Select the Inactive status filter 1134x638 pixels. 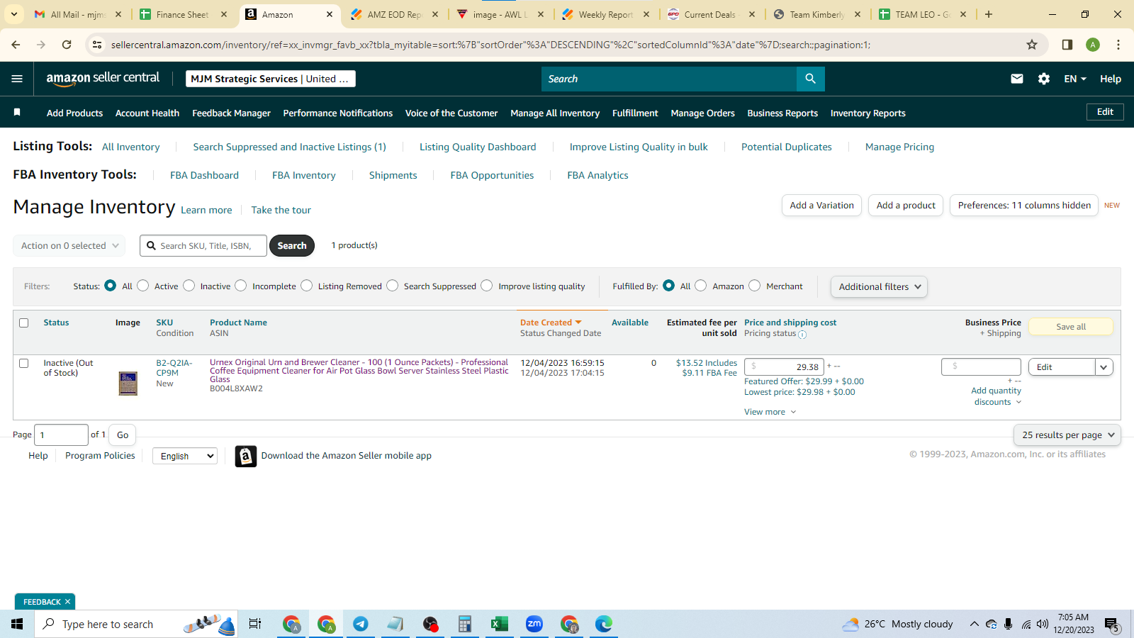click(x=189, y=286)
